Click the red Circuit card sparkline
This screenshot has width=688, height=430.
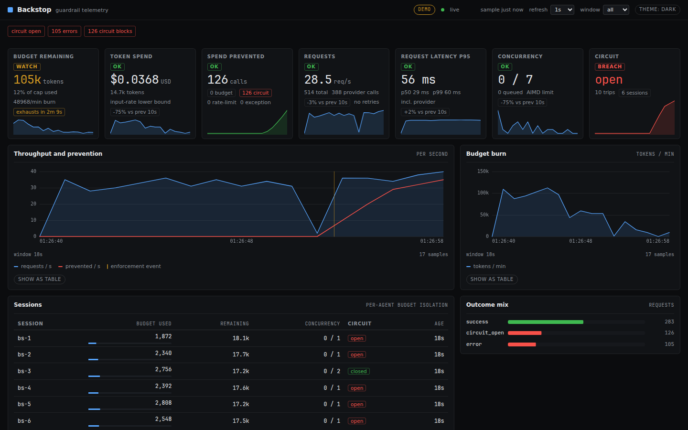(x=634, y=118)
